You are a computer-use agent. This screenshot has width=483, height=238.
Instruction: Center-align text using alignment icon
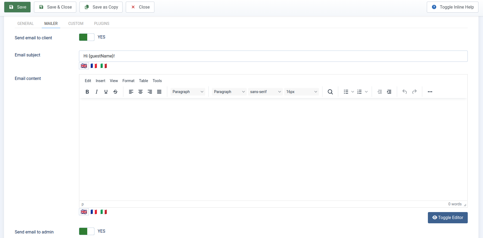point(140,92)
